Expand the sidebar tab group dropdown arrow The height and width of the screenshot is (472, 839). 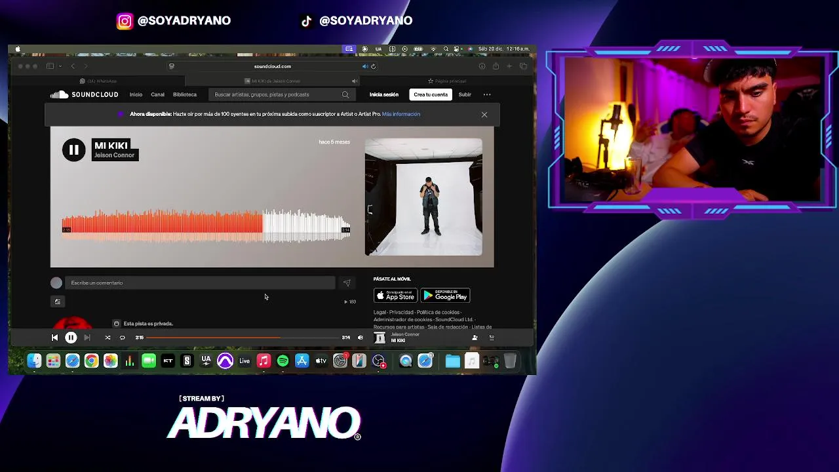coord(60,66)
